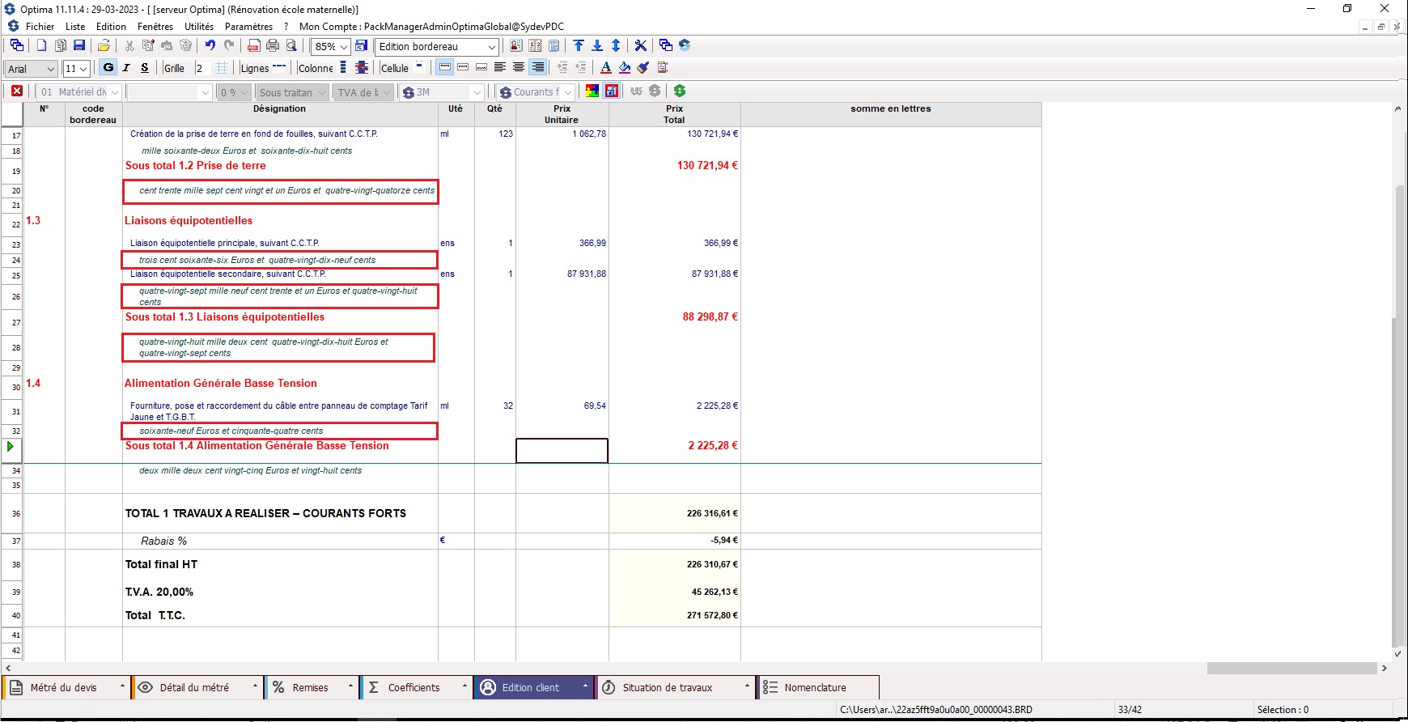Screen dimensions: 1408x722
Task: Click the cascading windows icon near tools
Action: [665, 45]
